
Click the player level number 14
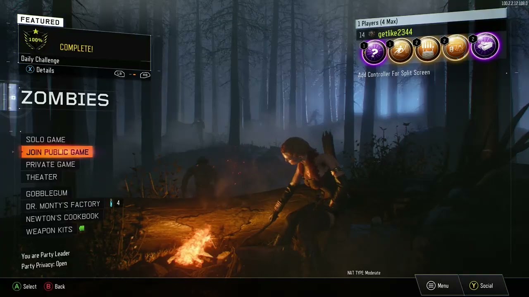362,35
